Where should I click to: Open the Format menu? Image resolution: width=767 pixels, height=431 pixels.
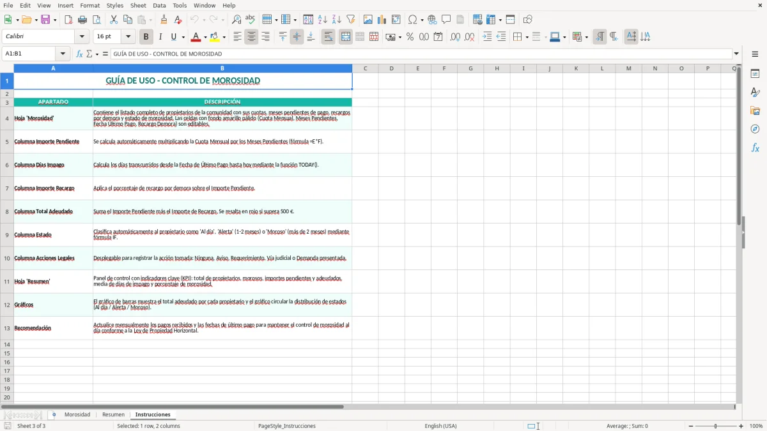[x=89, y=5]
